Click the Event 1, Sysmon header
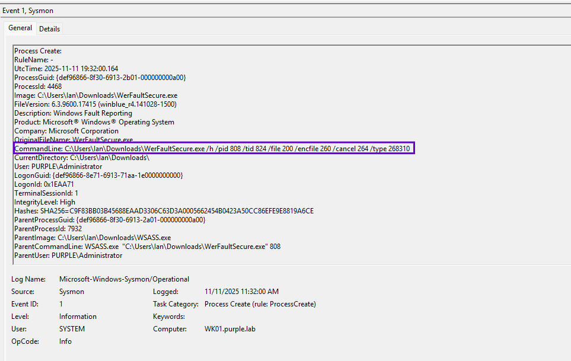 27,11
